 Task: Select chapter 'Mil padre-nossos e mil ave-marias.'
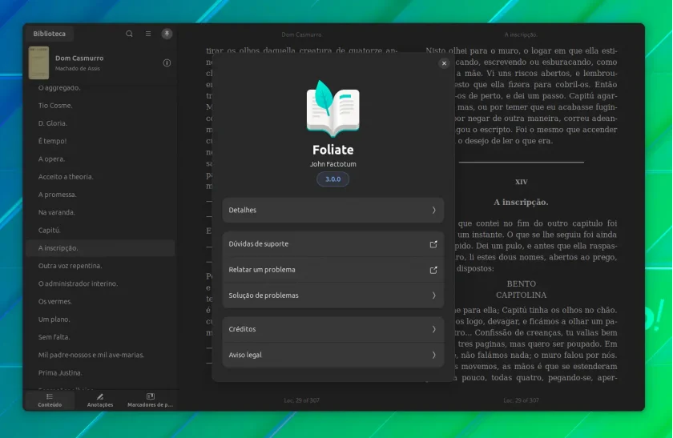(x=100, y=355)
